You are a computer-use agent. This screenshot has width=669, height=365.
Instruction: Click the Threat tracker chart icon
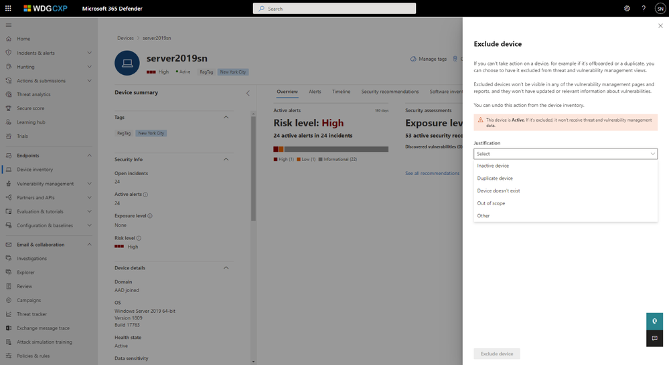[x=9, y=314]
